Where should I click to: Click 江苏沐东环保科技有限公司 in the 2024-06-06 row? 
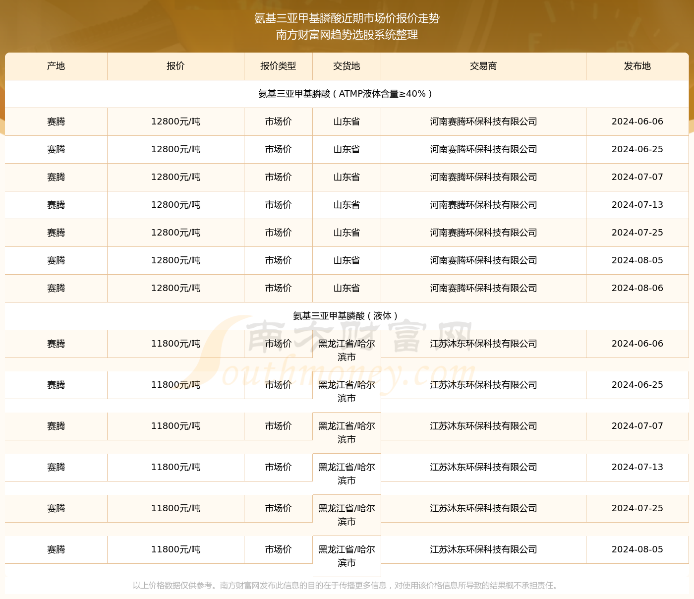point(483,344)
